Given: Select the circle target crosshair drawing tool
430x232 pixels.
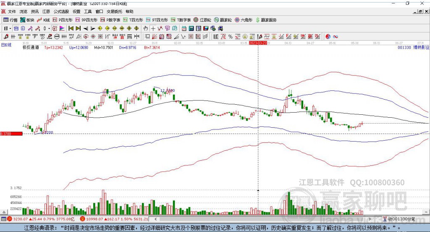Looking at the screenshot, I should click(86, 36).
